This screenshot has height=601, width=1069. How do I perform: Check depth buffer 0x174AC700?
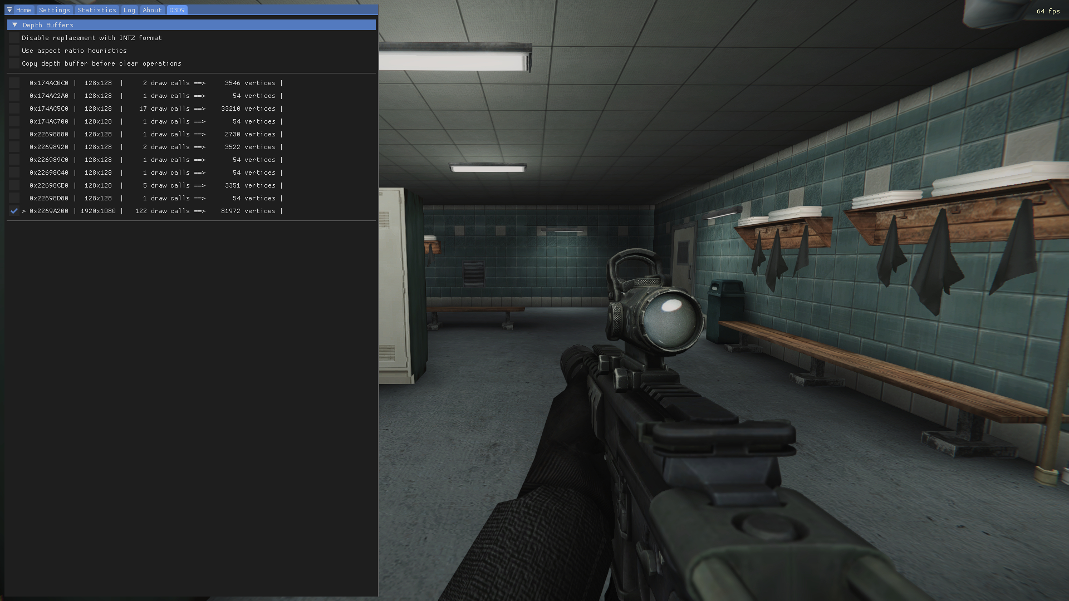(x=14, y=121)
